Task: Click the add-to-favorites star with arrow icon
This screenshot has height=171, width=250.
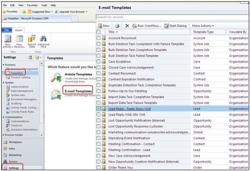Action: point(24,12)
